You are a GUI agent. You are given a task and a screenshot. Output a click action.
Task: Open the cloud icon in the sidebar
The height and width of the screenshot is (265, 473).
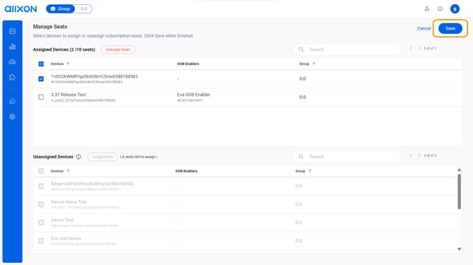(13, 62)
